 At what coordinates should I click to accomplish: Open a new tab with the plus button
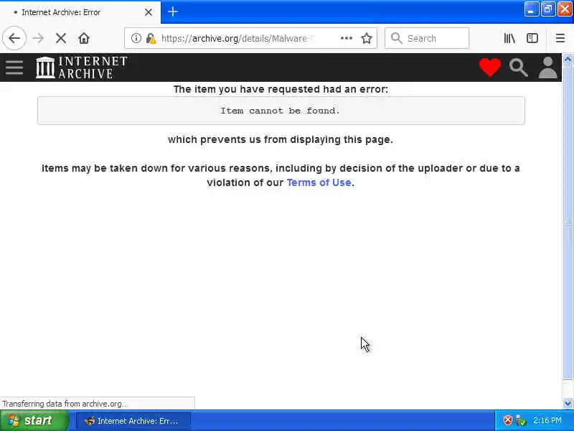[173, 11]
